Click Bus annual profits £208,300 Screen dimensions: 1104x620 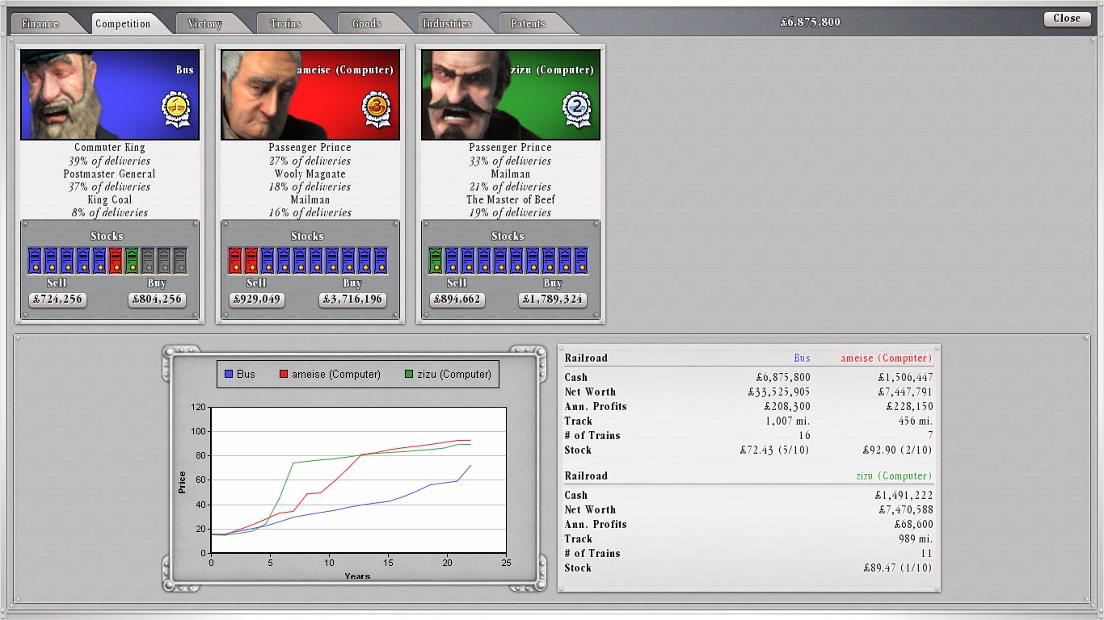tap(782, 407)
